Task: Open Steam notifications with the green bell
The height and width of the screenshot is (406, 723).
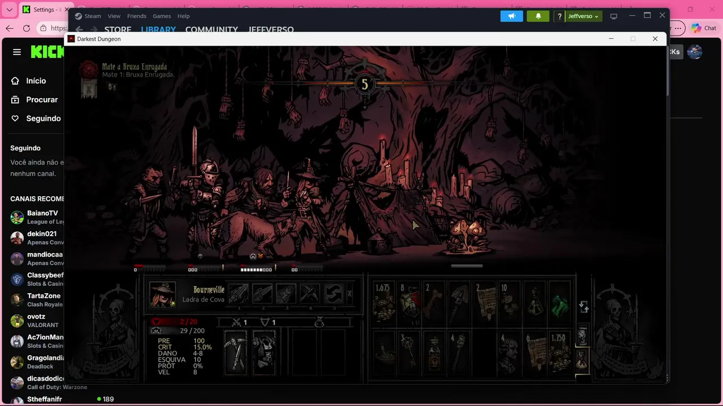Action: (x=538, y=16)
